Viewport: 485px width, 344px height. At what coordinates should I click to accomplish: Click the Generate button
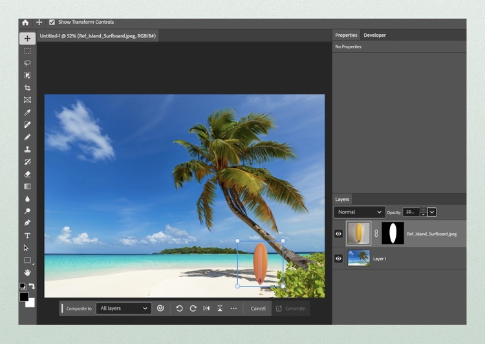tap(291, 309)
